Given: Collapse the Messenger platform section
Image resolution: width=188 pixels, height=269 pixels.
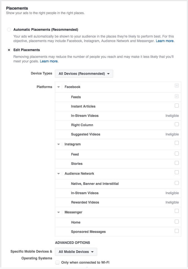Looking at the screenshot, I should [59, 212].
